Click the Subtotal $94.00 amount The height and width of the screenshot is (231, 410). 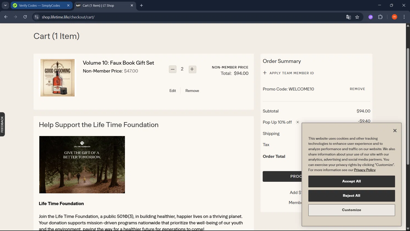coord(363,111)
